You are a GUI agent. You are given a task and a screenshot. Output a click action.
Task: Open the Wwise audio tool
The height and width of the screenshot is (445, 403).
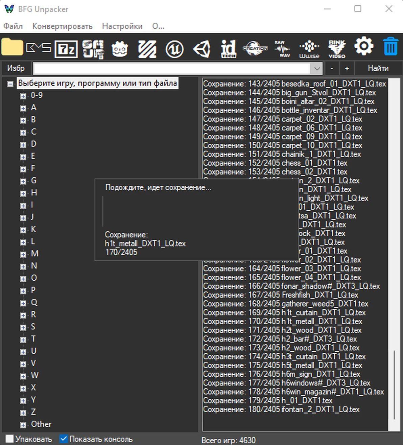coord(309,50)
